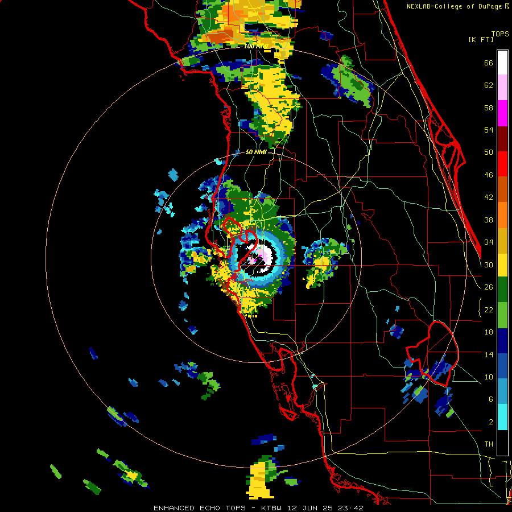
Task: Click the '34' legend value
Action: [489, 242]
